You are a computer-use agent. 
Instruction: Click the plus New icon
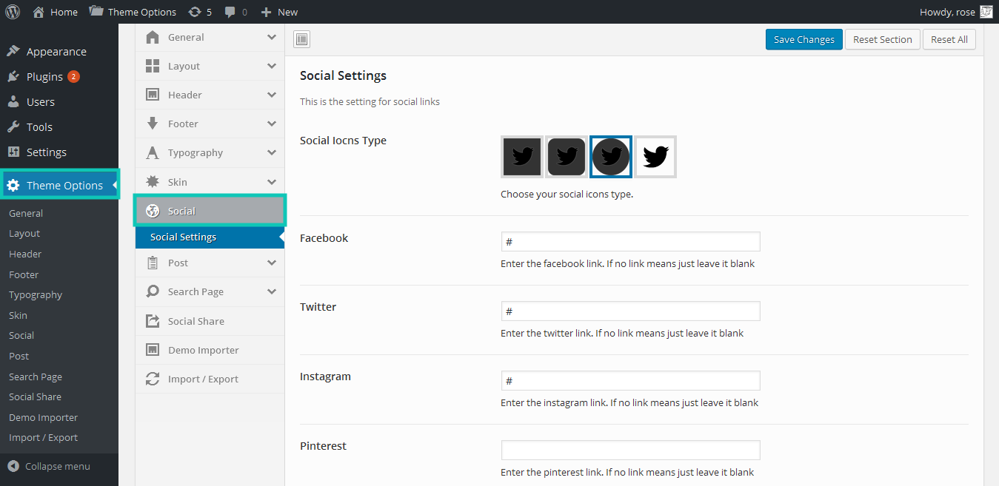click(x=267, y=12)
